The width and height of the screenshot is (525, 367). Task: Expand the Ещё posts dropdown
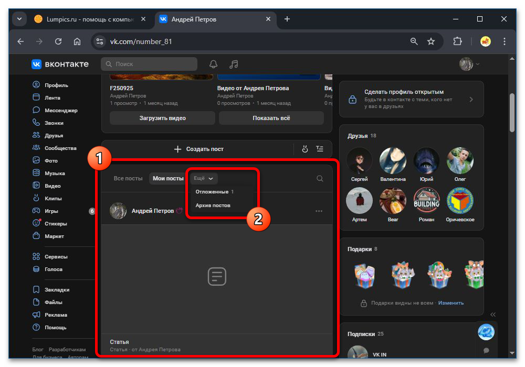pyautogui.click(x=204, y=178)
